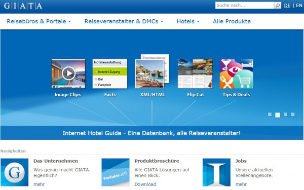Check the Bar checkbox
The height and width of the screenshot is (190, 304).
click(x=96, y=79)
